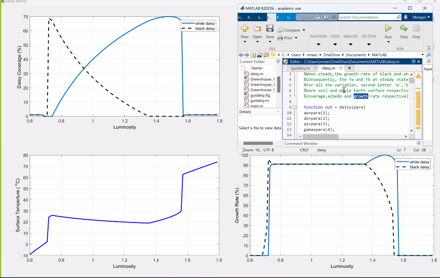Collapse the function fold at line 9
This screenshot has width=440, height=278.
[294, 107]
